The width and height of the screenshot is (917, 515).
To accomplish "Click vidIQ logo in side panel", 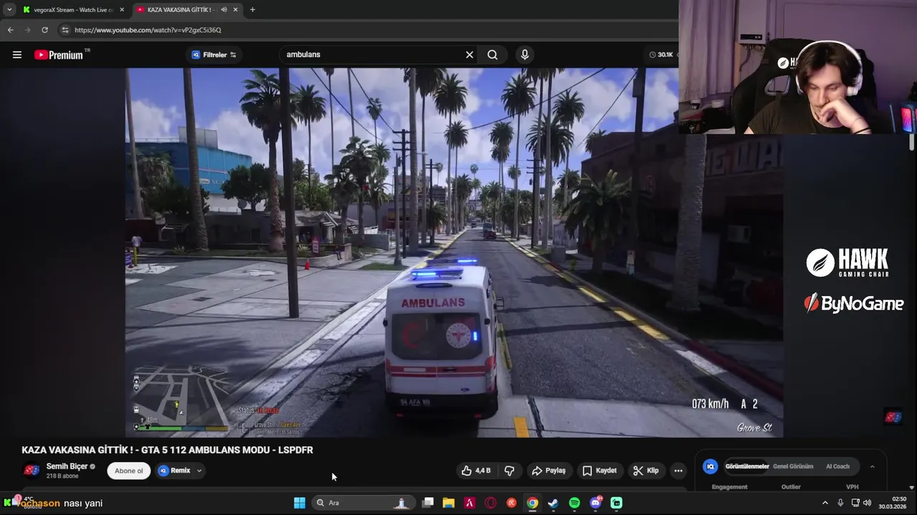I will pyautogui.click(x=711, y=466).
